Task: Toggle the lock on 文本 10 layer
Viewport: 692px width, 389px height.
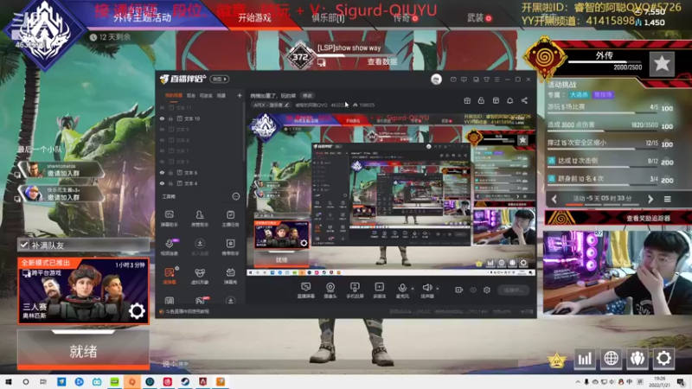Action: 170,118
